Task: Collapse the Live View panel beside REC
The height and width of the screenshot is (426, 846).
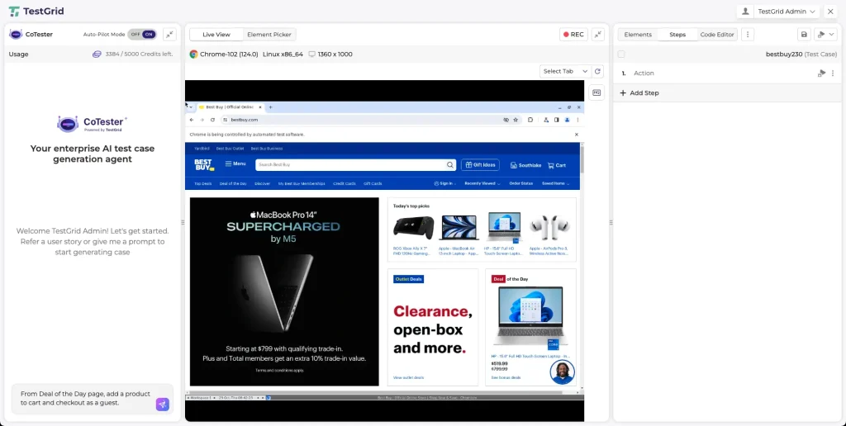Action: (598, 35)
